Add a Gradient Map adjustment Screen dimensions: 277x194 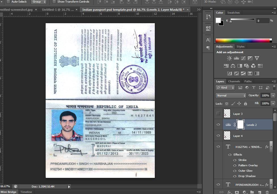pyautogui.click(x=257, y=74)
